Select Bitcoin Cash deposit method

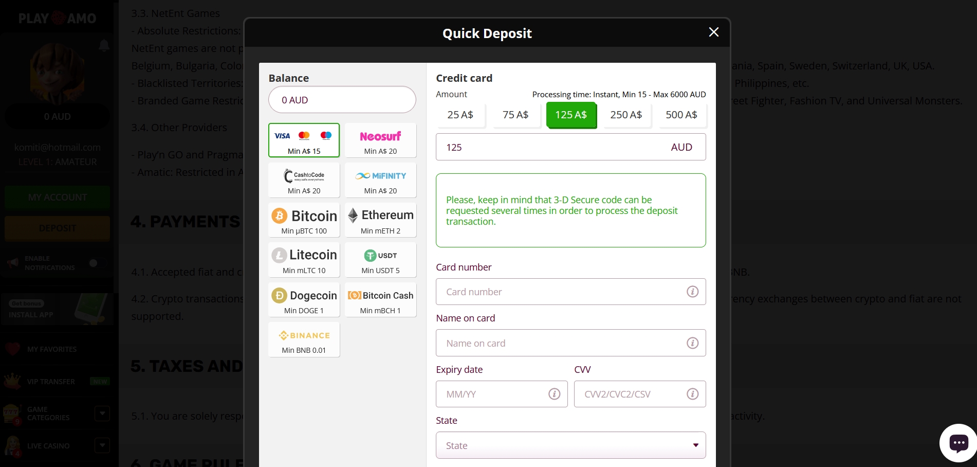[x=380, y=300]
